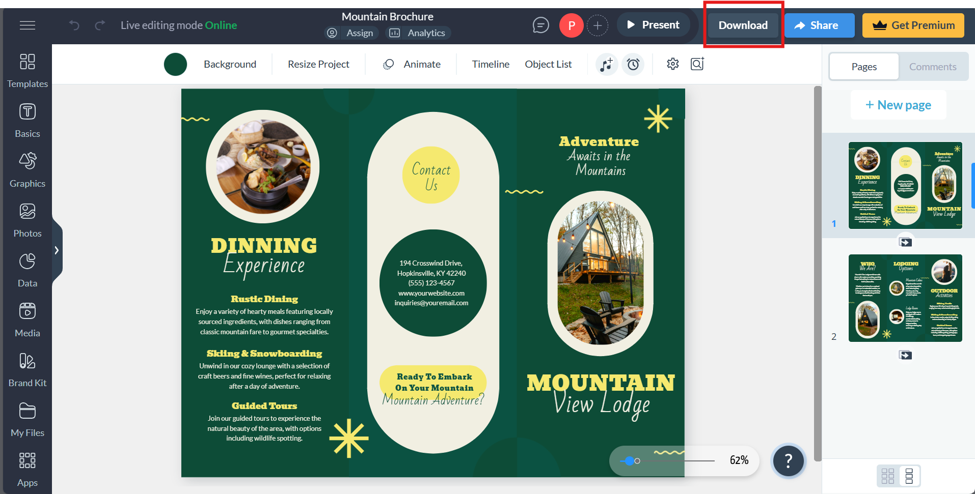Click the undo arrow
Viewport: 975px width, 494px height.
tap(74, 25)
